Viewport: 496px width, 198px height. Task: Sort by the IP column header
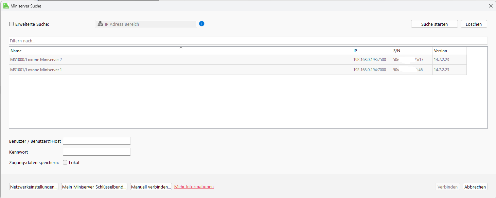372,51
